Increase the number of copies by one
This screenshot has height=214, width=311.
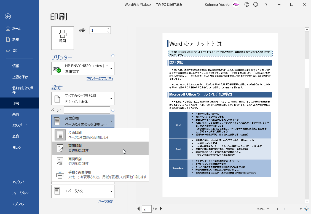108,29
